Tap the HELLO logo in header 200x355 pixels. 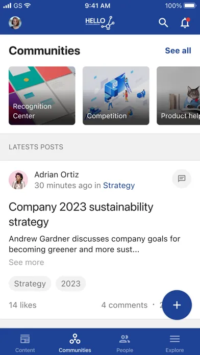point(100,23)
